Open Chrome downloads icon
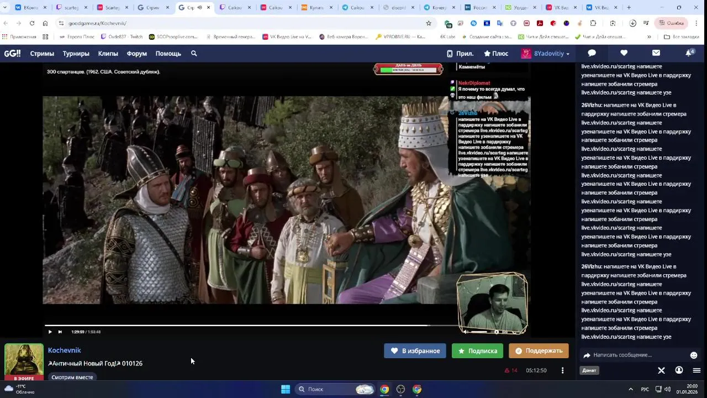The height and width of the screenshot is (398, 707). click(632, 23)
